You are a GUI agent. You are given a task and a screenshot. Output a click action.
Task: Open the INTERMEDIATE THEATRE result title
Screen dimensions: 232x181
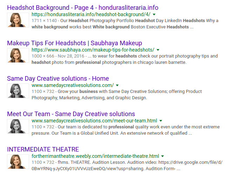tap(43, 149)
